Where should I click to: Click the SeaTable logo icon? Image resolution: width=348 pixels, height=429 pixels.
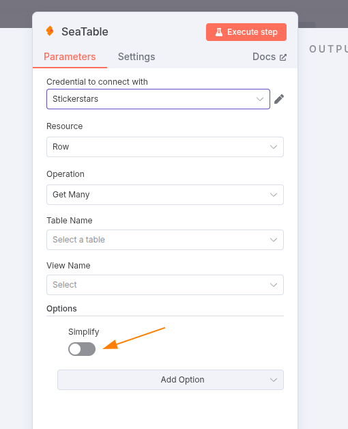point(50,31)
